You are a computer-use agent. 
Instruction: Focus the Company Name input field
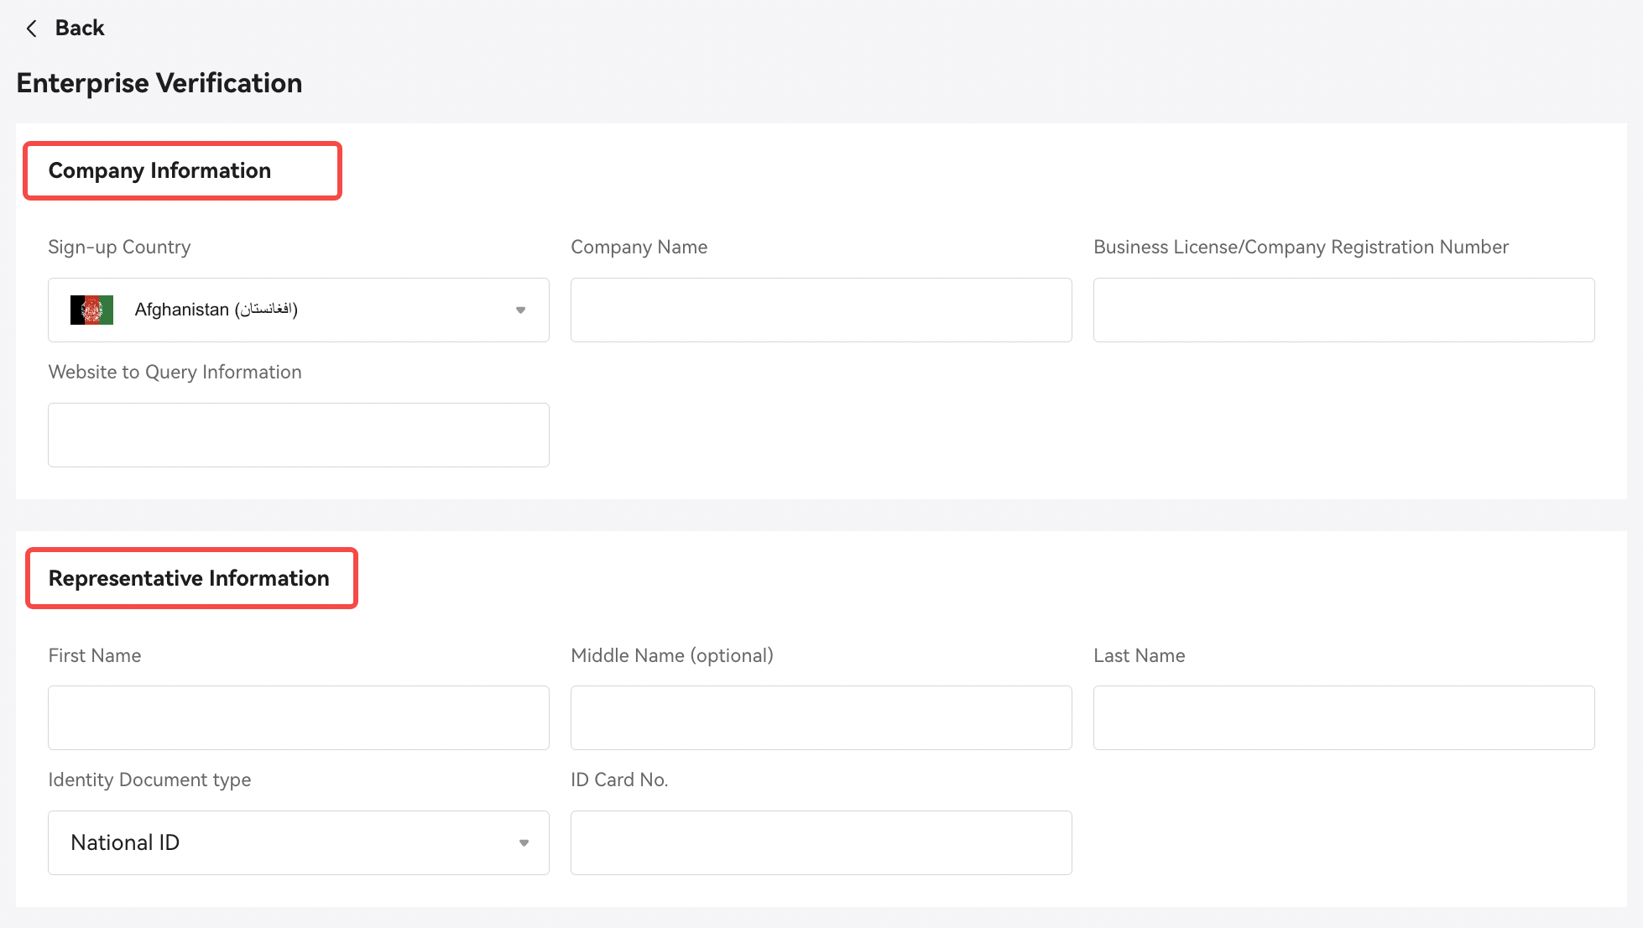[x=821, y=310]
